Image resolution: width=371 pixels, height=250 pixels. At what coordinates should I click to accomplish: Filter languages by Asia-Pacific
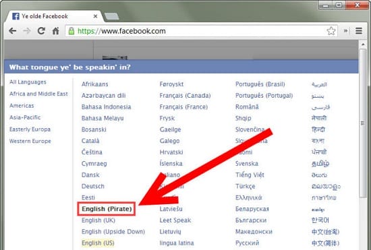click(x=25, y=117)
